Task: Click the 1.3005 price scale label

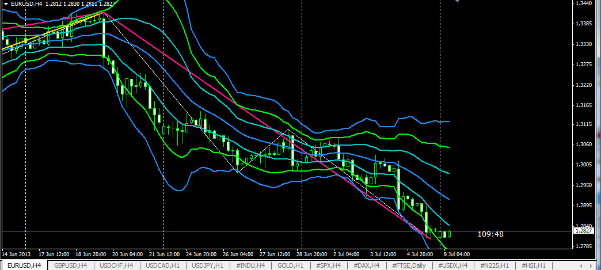Action: [584, 165]
